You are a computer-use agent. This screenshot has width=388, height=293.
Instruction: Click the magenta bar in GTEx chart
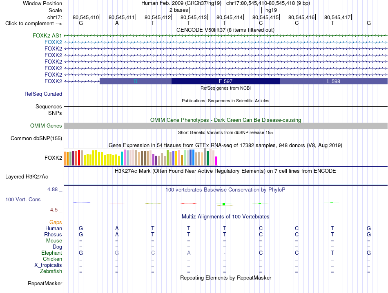(216, 161)
